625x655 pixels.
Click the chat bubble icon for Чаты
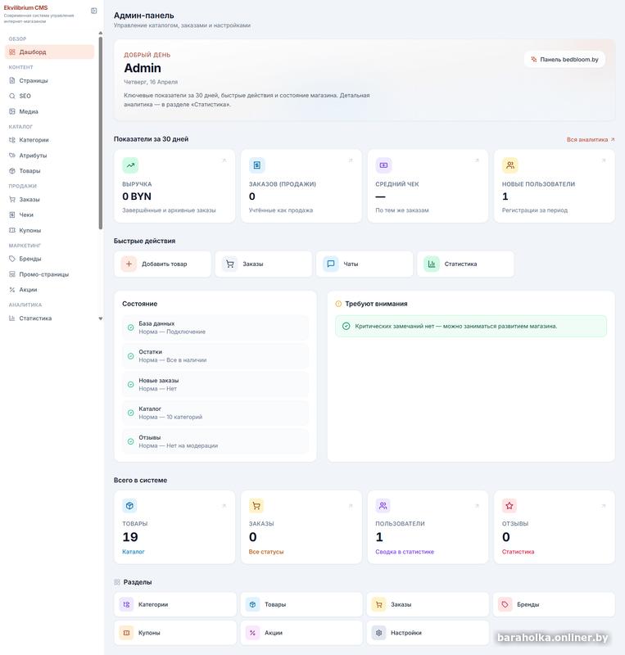click(331, 264)
